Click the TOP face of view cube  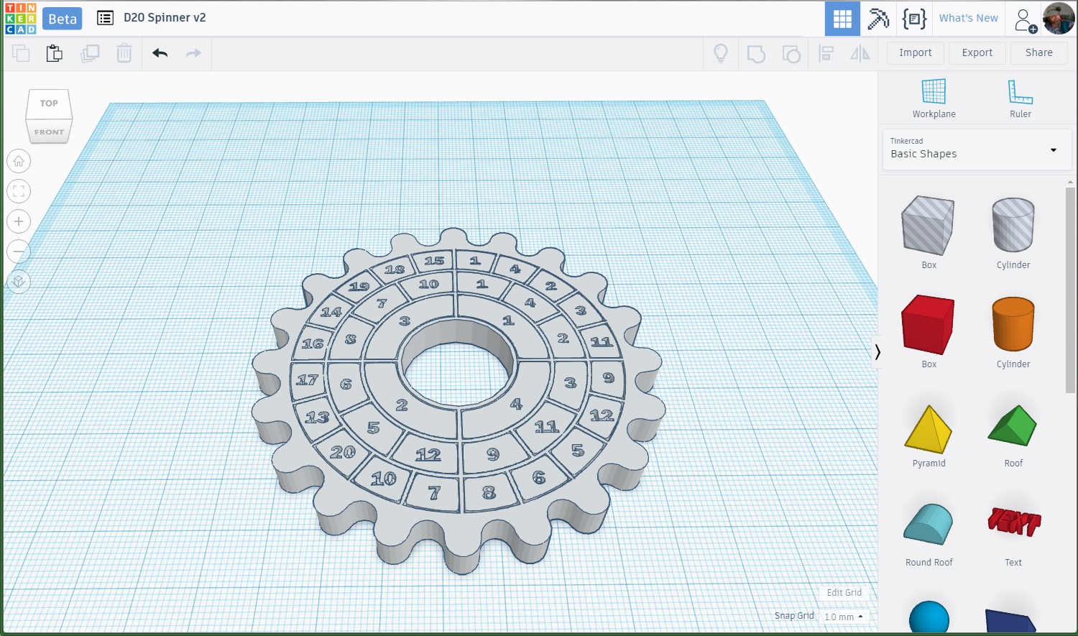click(x=49, y=103)
